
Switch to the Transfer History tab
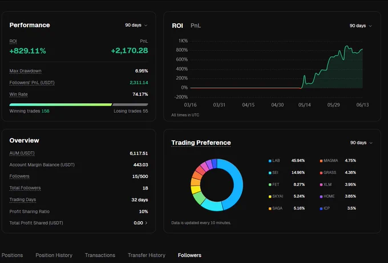coord(147,255)
